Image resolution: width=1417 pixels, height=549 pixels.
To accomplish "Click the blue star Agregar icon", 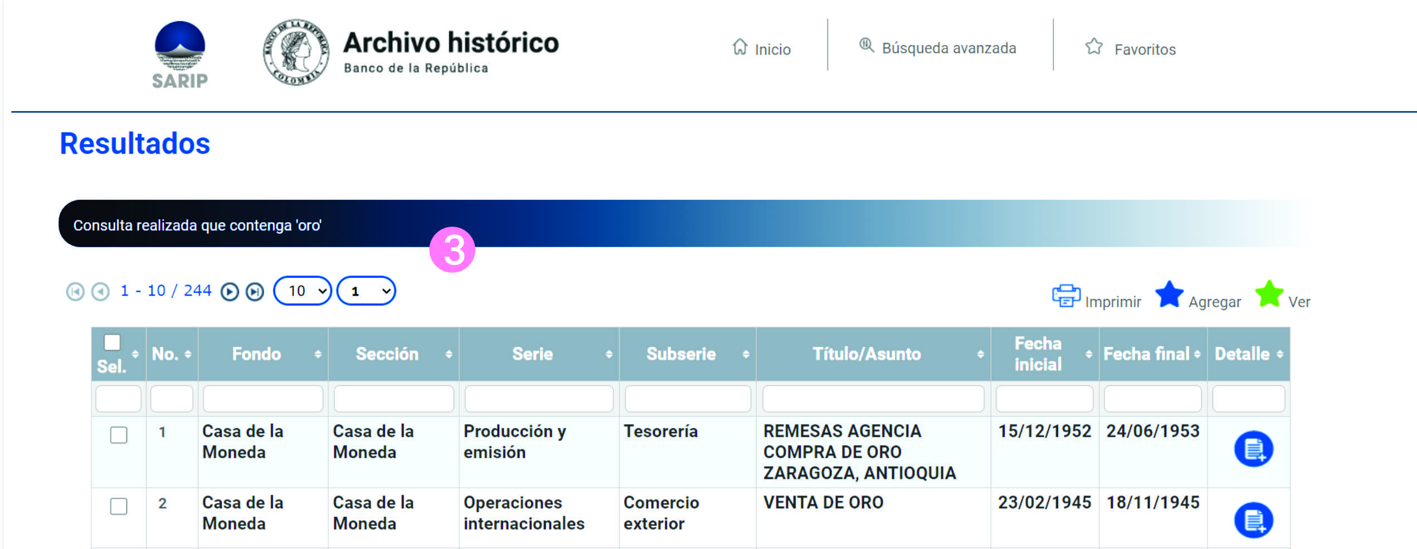I will [1168, 295].
